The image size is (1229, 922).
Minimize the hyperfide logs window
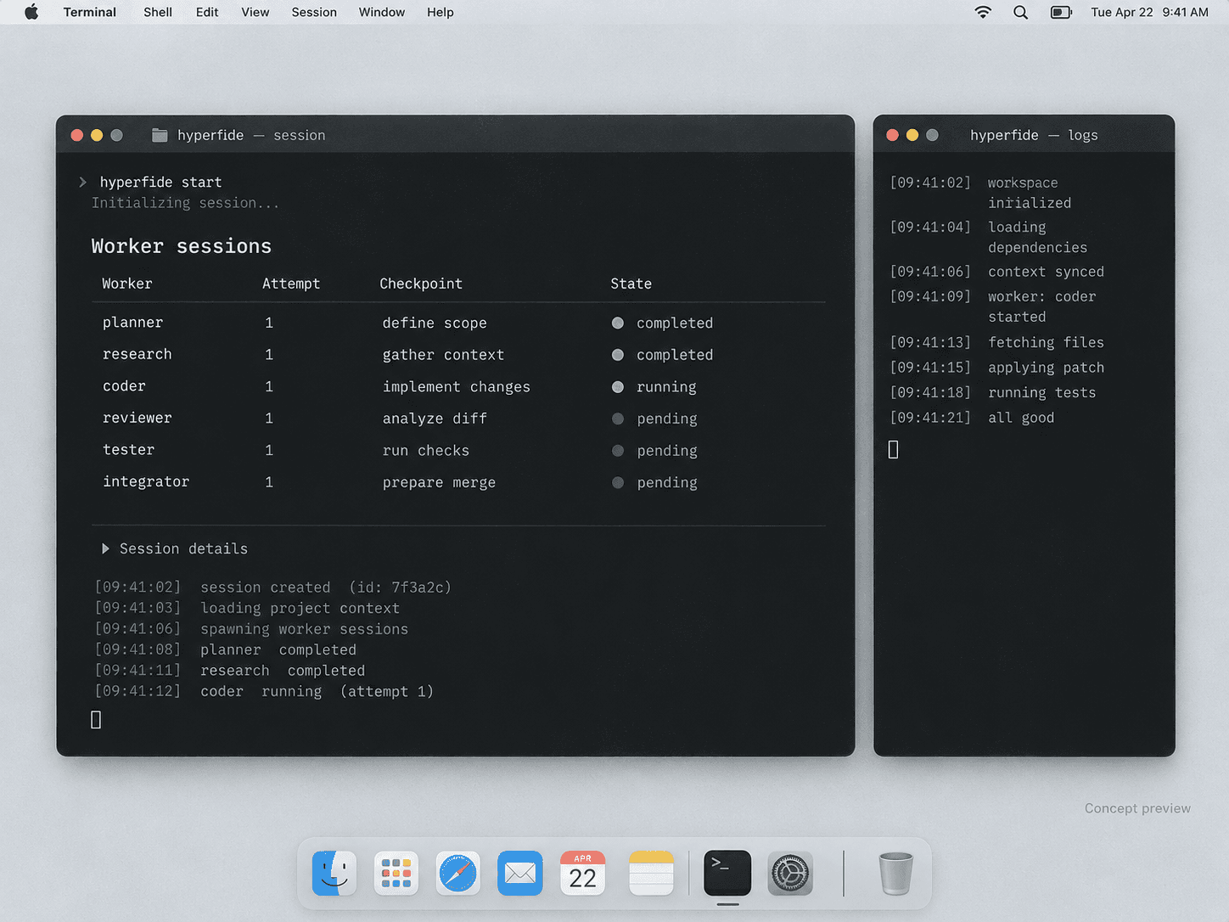[x=912, y=135]
